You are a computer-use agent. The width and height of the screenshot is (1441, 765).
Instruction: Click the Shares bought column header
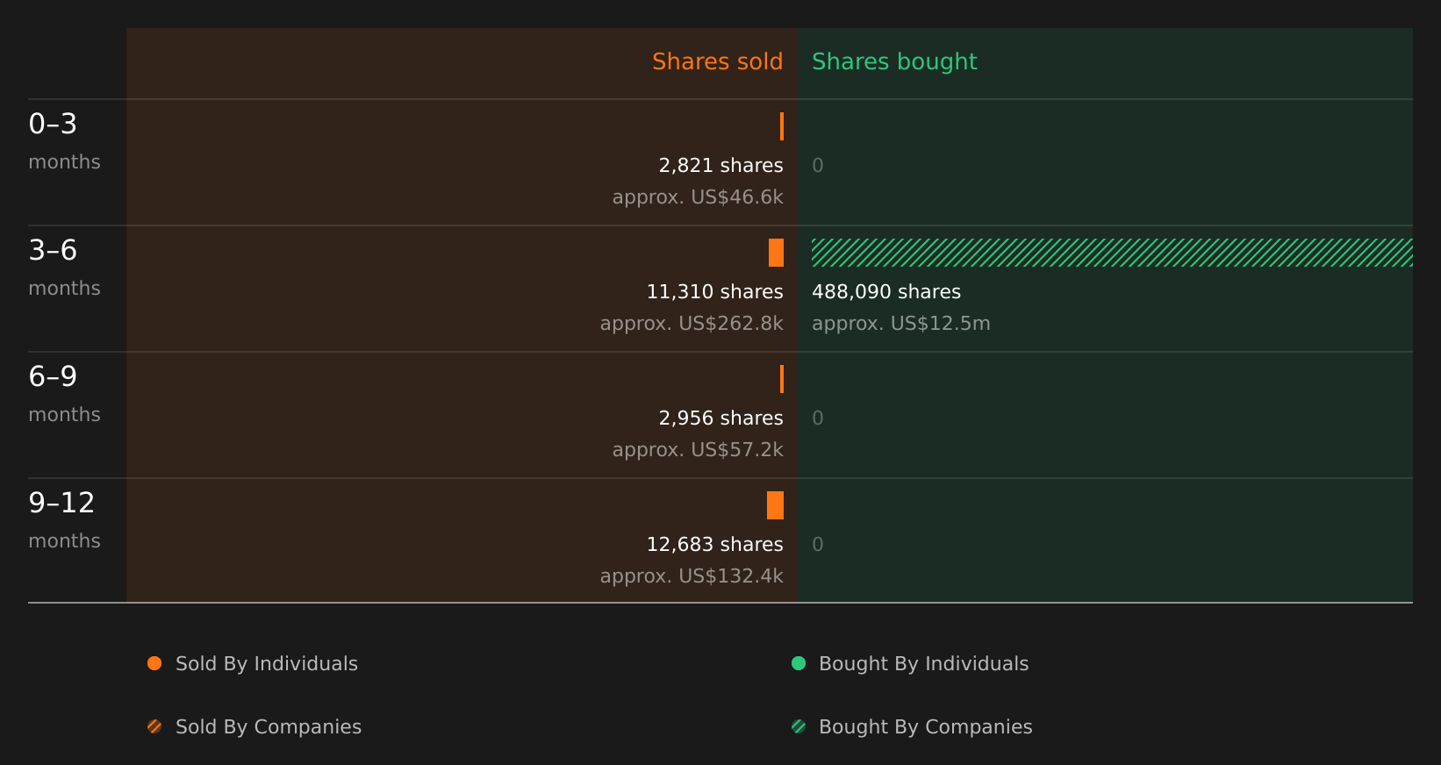894,61
